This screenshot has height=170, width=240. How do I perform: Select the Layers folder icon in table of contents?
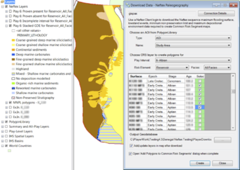click(2, 2)
